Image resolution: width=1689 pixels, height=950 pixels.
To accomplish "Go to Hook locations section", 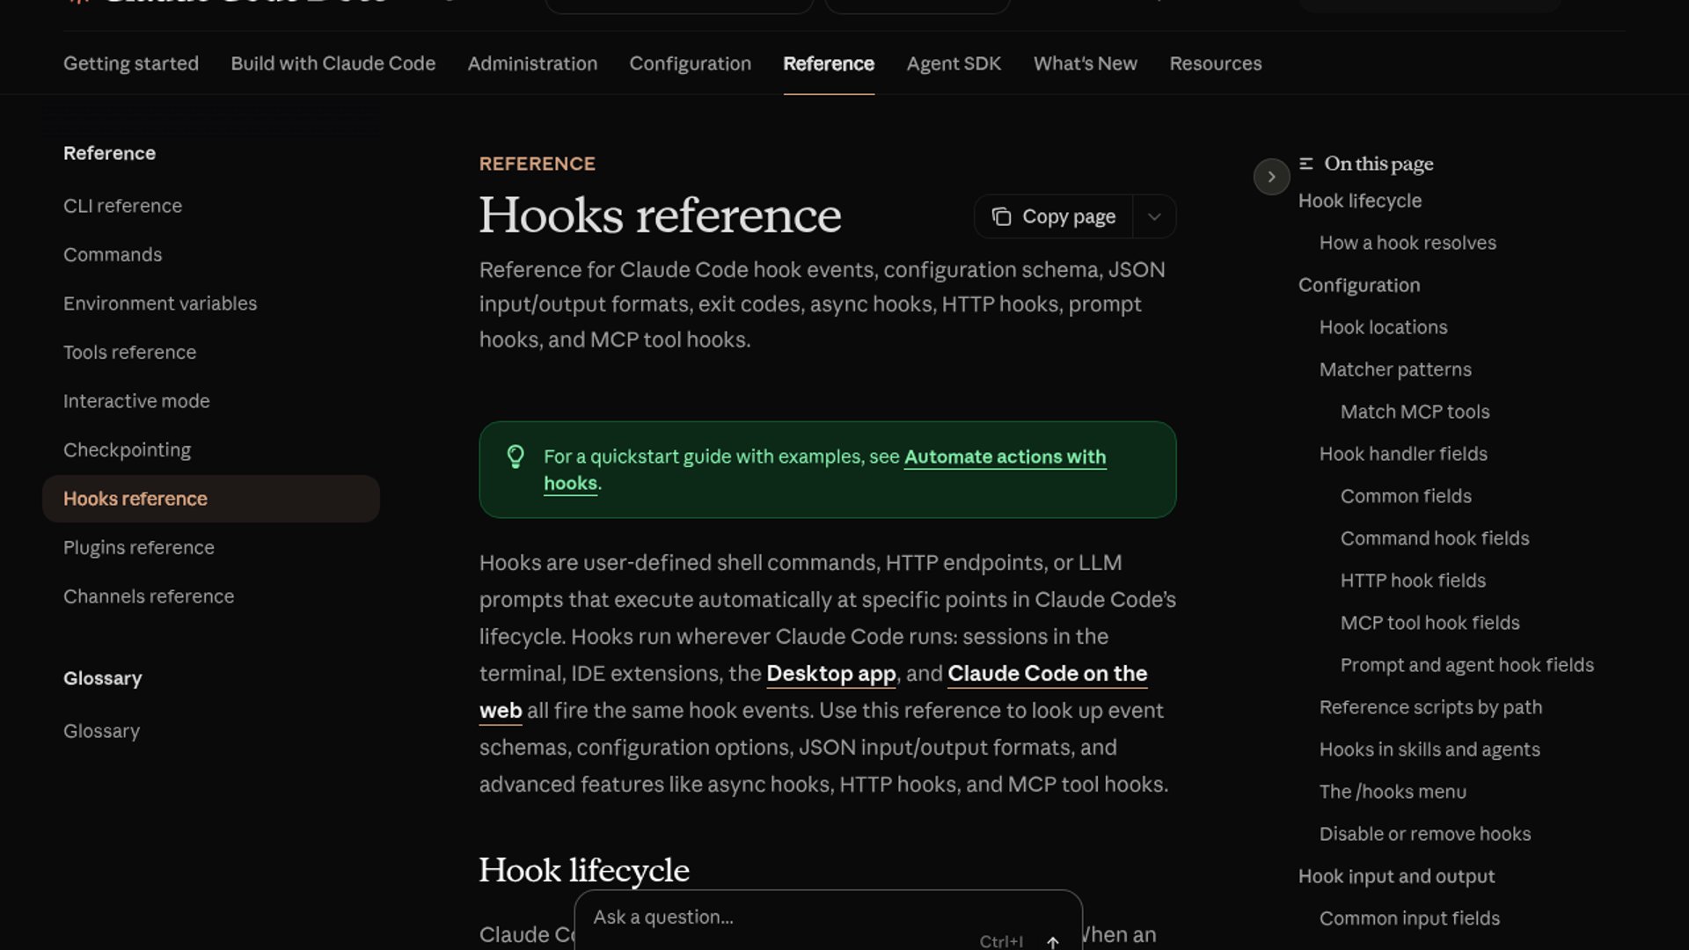I will tap(1383, 327).
